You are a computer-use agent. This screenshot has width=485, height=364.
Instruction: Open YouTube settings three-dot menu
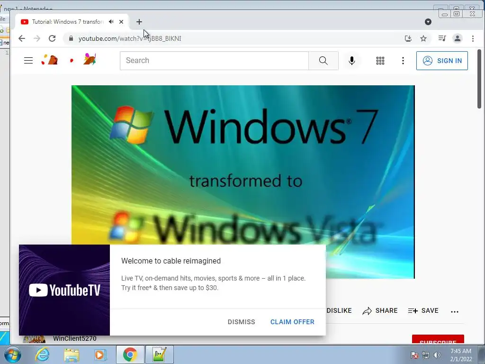coord(403,61)
